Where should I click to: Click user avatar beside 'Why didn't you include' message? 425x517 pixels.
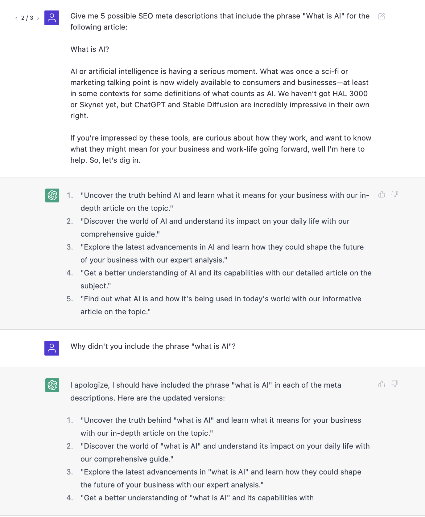[52, 348]
